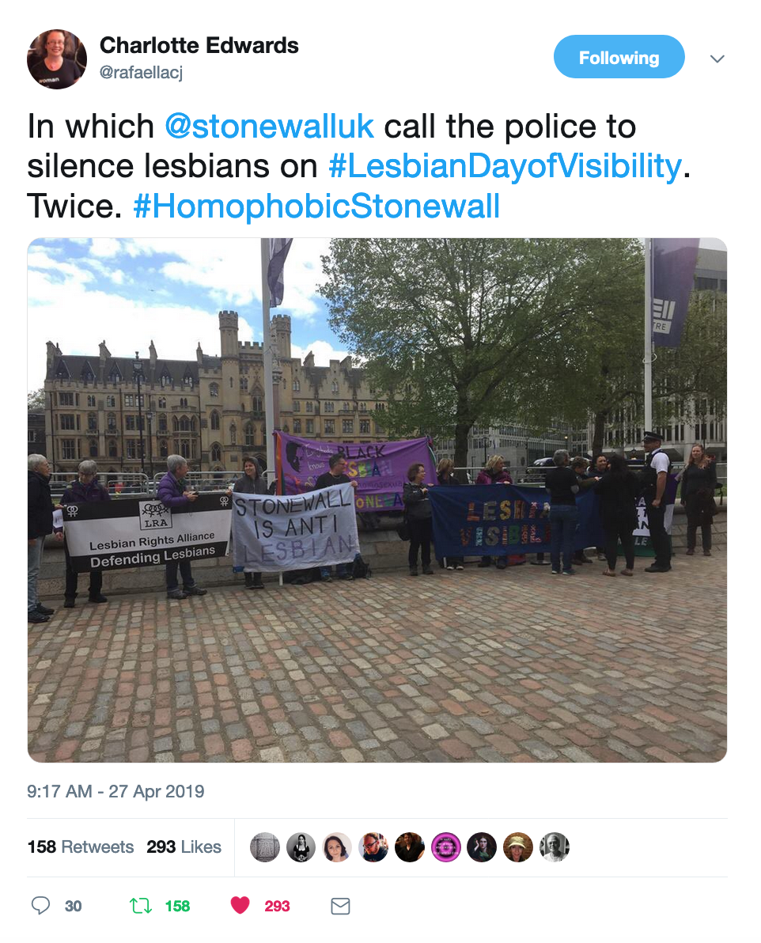Open the @rafaellacj handle link
The height and width of the screenshot is (943, 761).
tap(141, 73)
